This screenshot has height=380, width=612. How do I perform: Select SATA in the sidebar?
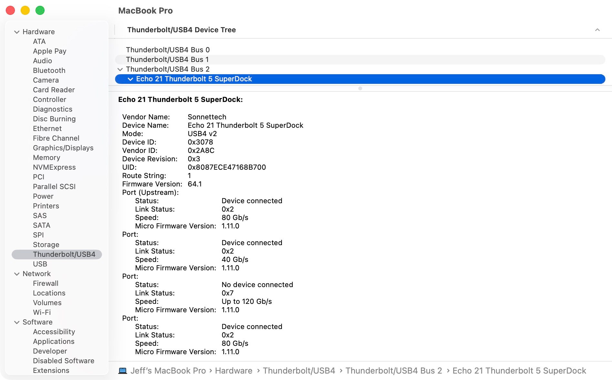click(x=42, y=225)
